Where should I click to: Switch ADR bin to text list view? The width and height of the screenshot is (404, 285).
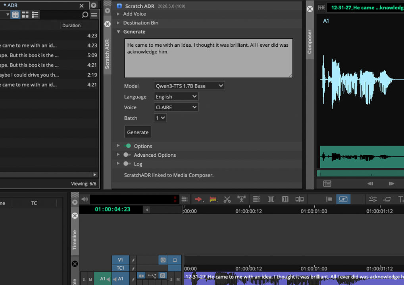pos(15,15)
